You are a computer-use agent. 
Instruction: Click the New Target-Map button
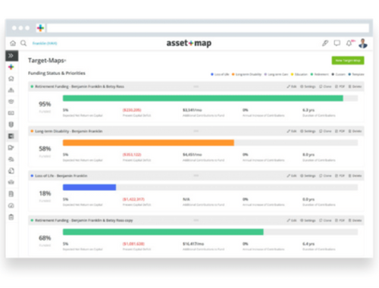point(348,61)
